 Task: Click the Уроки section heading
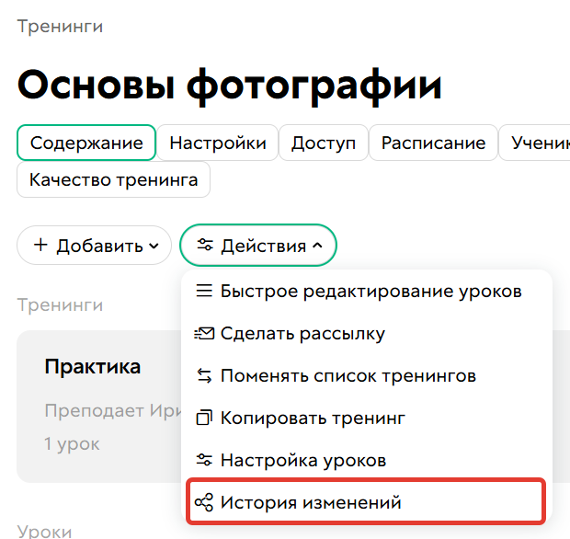coord(44,531)
